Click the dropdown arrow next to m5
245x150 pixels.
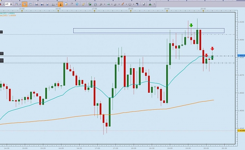pyautogui.click(x=11, y=4)
